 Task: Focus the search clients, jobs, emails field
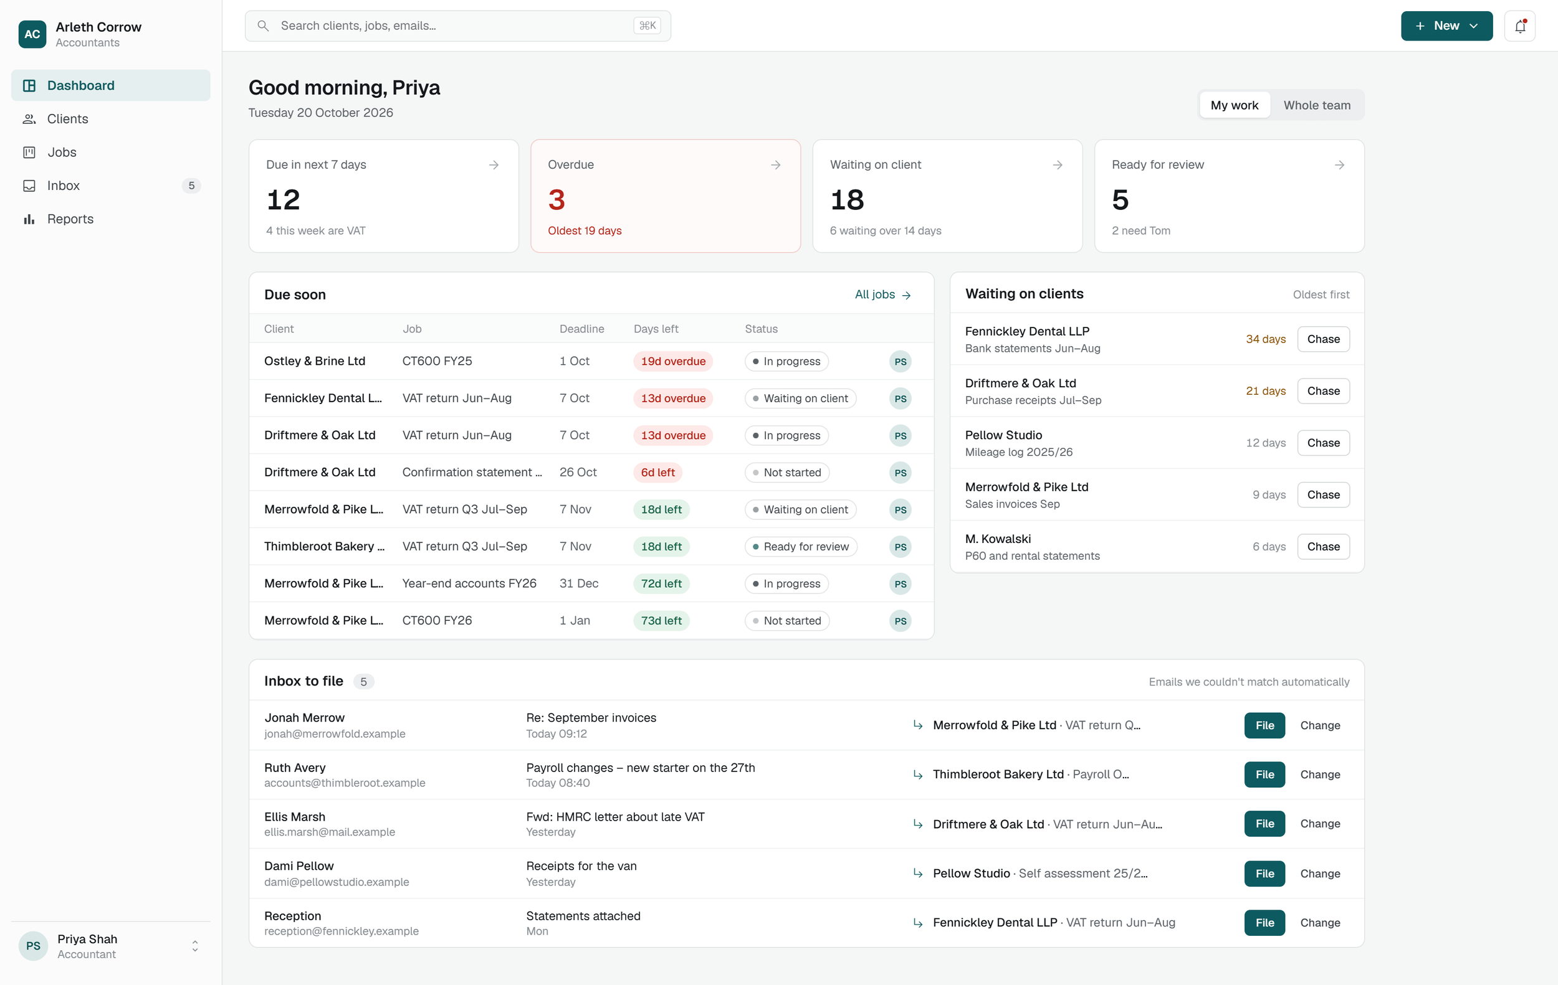[x=457, y=26]
